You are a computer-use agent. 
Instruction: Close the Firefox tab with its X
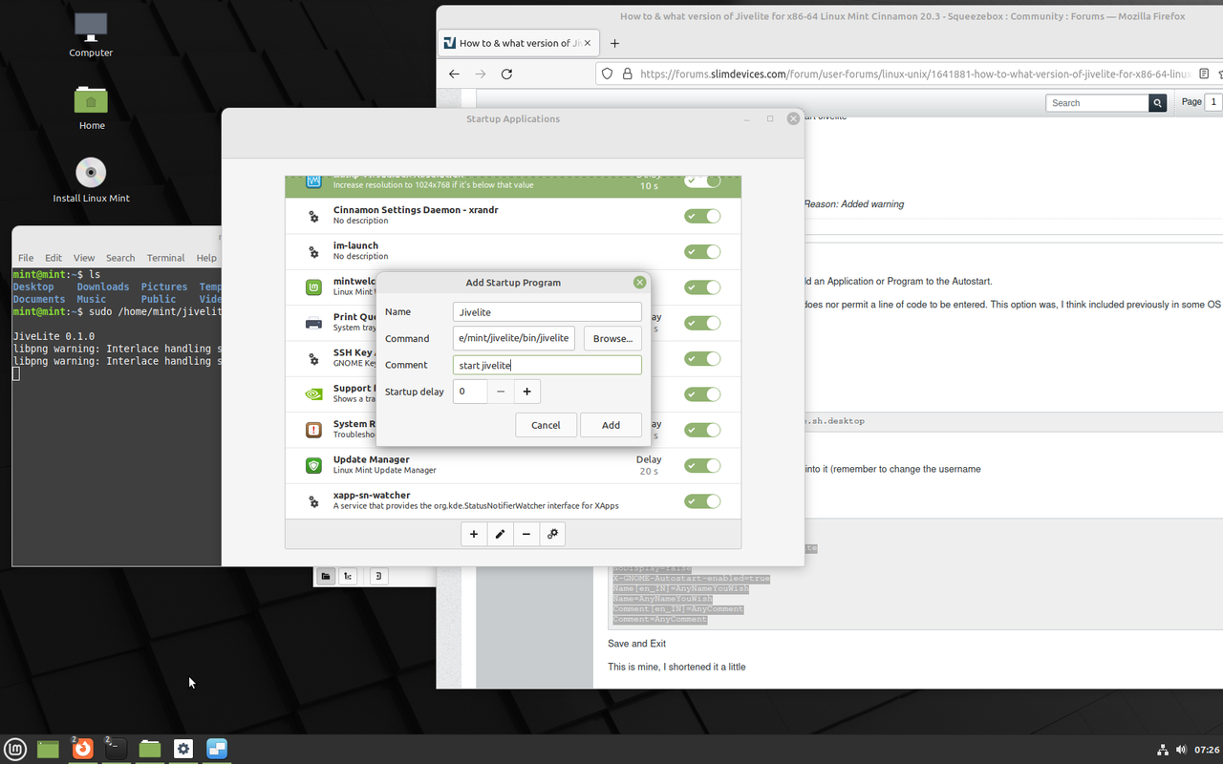click(x=588, y=43)
